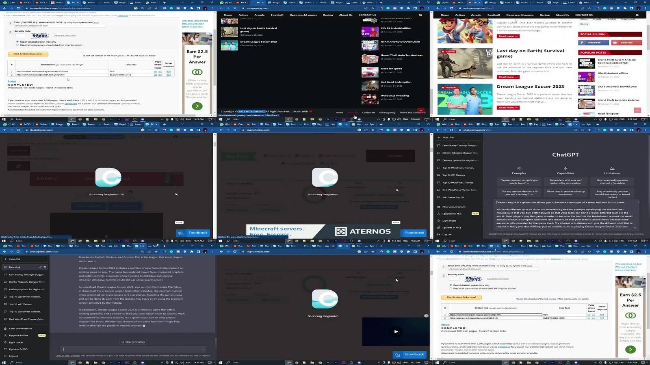Open Terms and Conditions footer link, dark MCK Gaming

[x=412, y=112]
